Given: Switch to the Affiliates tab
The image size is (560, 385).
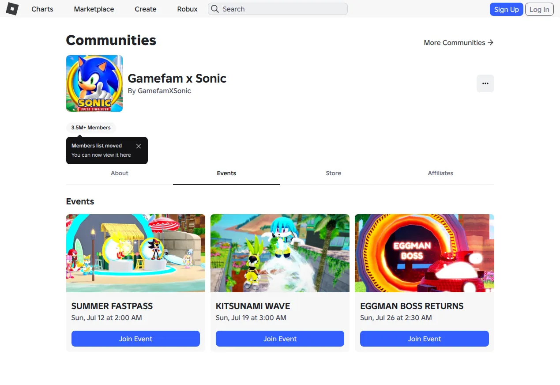Looking at the screenshot, I should click(x=440, y=173).
